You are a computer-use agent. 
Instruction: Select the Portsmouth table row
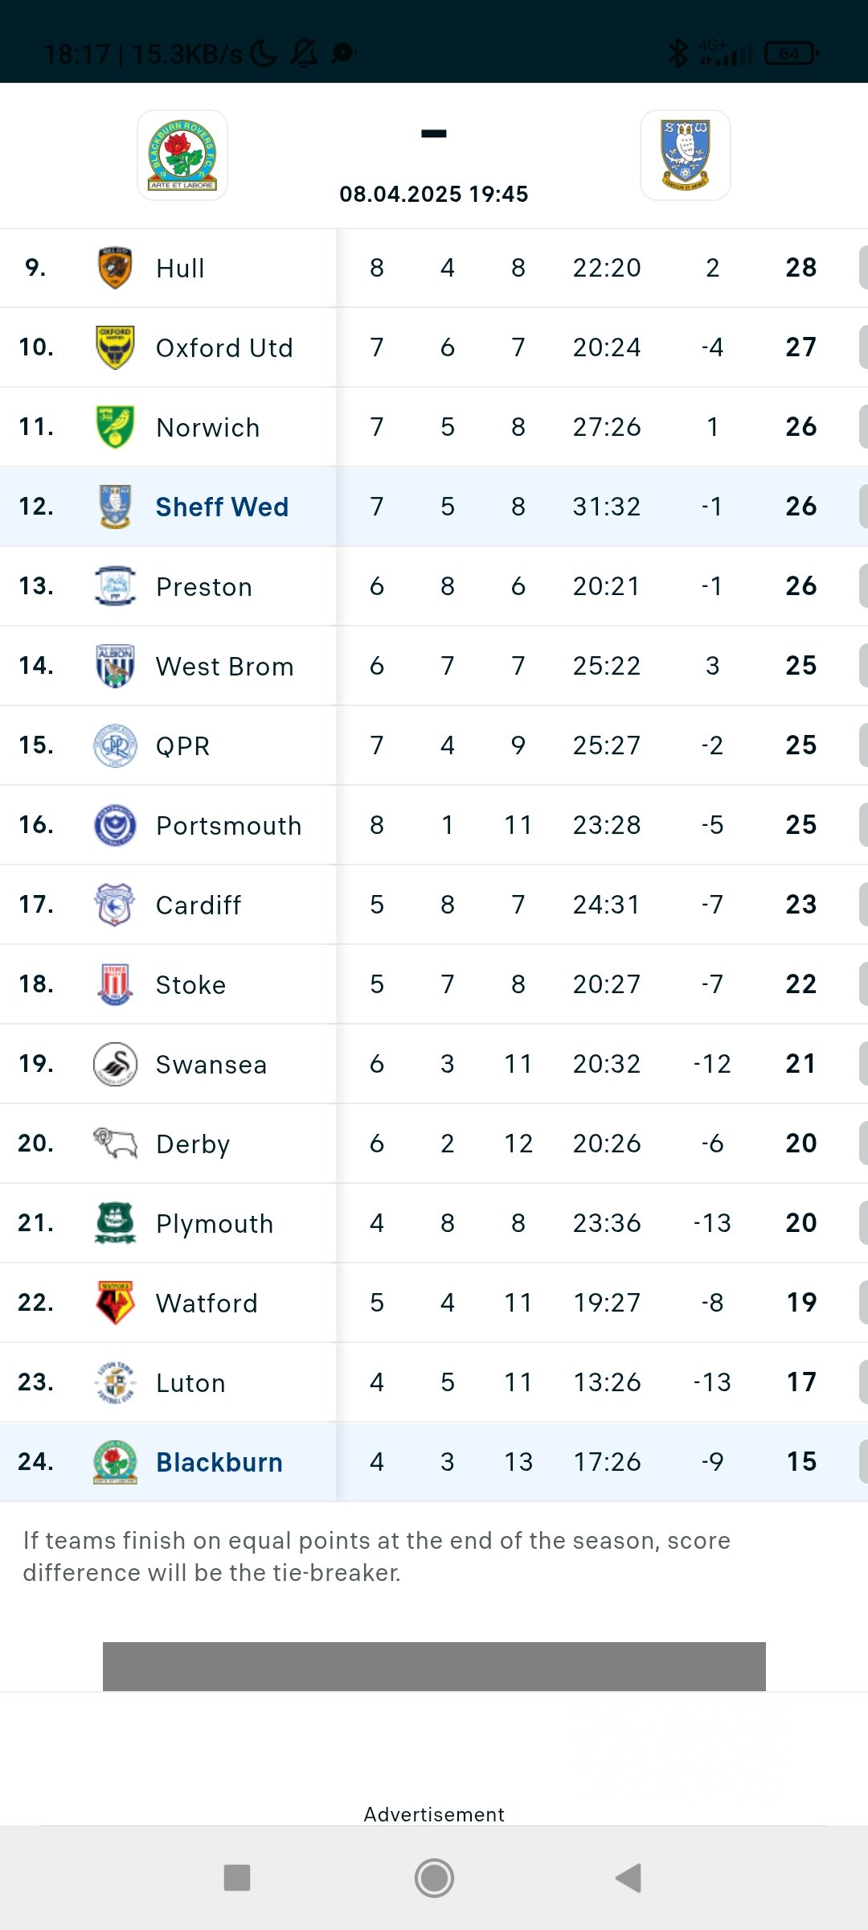pyautogui.click(x=434, y=825)
